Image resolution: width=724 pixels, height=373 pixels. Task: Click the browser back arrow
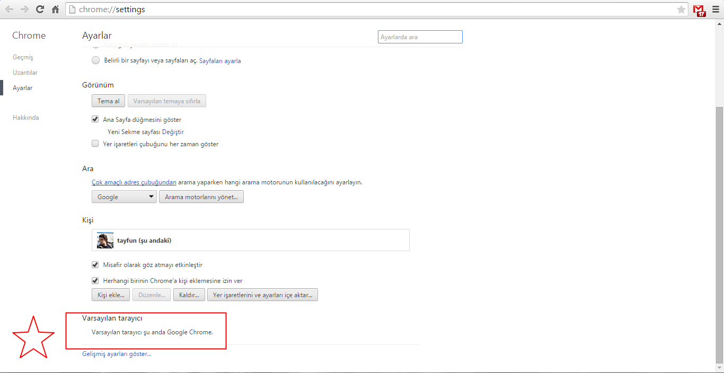[x=9, y=10]
